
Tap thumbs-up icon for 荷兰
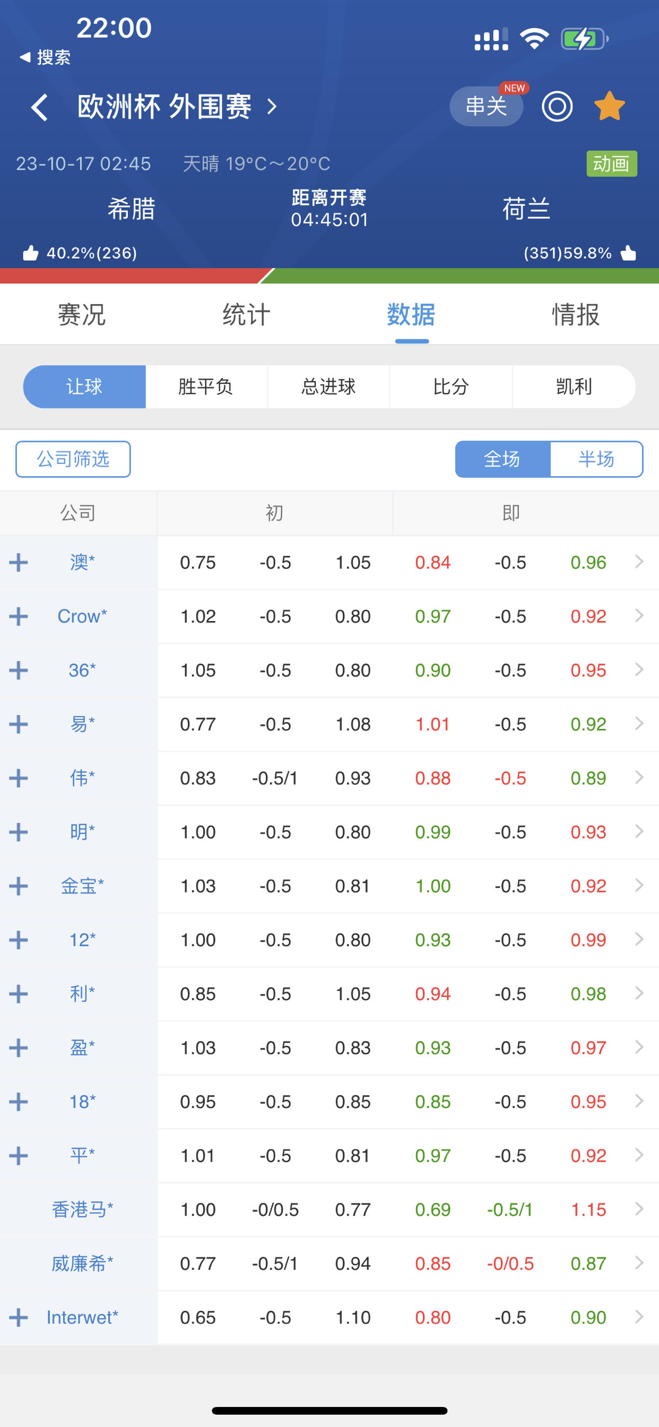[x=628, y=253]
